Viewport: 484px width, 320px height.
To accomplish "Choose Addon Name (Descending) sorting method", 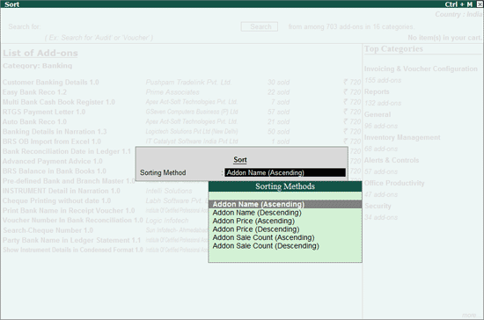I will (x=257, y=213).
